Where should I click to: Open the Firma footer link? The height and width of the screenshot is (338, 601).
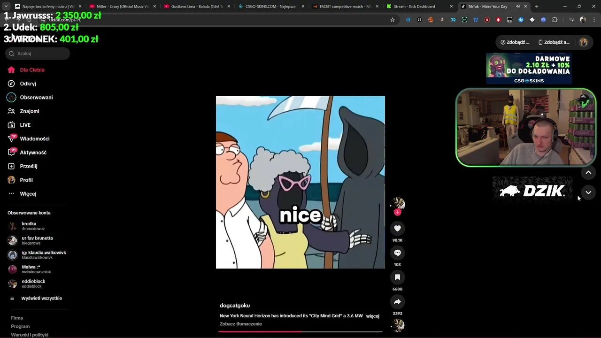point(17,318)
